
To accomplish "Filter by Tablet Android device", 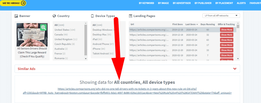I will (103, 54).
